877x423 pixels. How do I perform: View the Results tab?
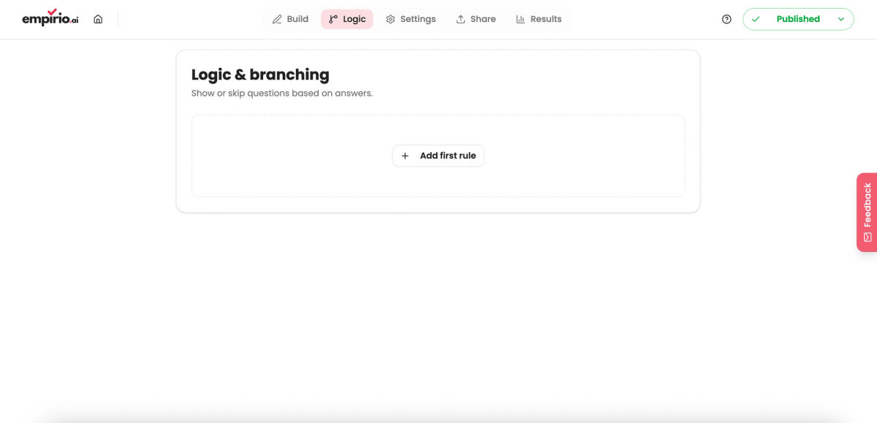pyautogui.click(x=539, y=19)
